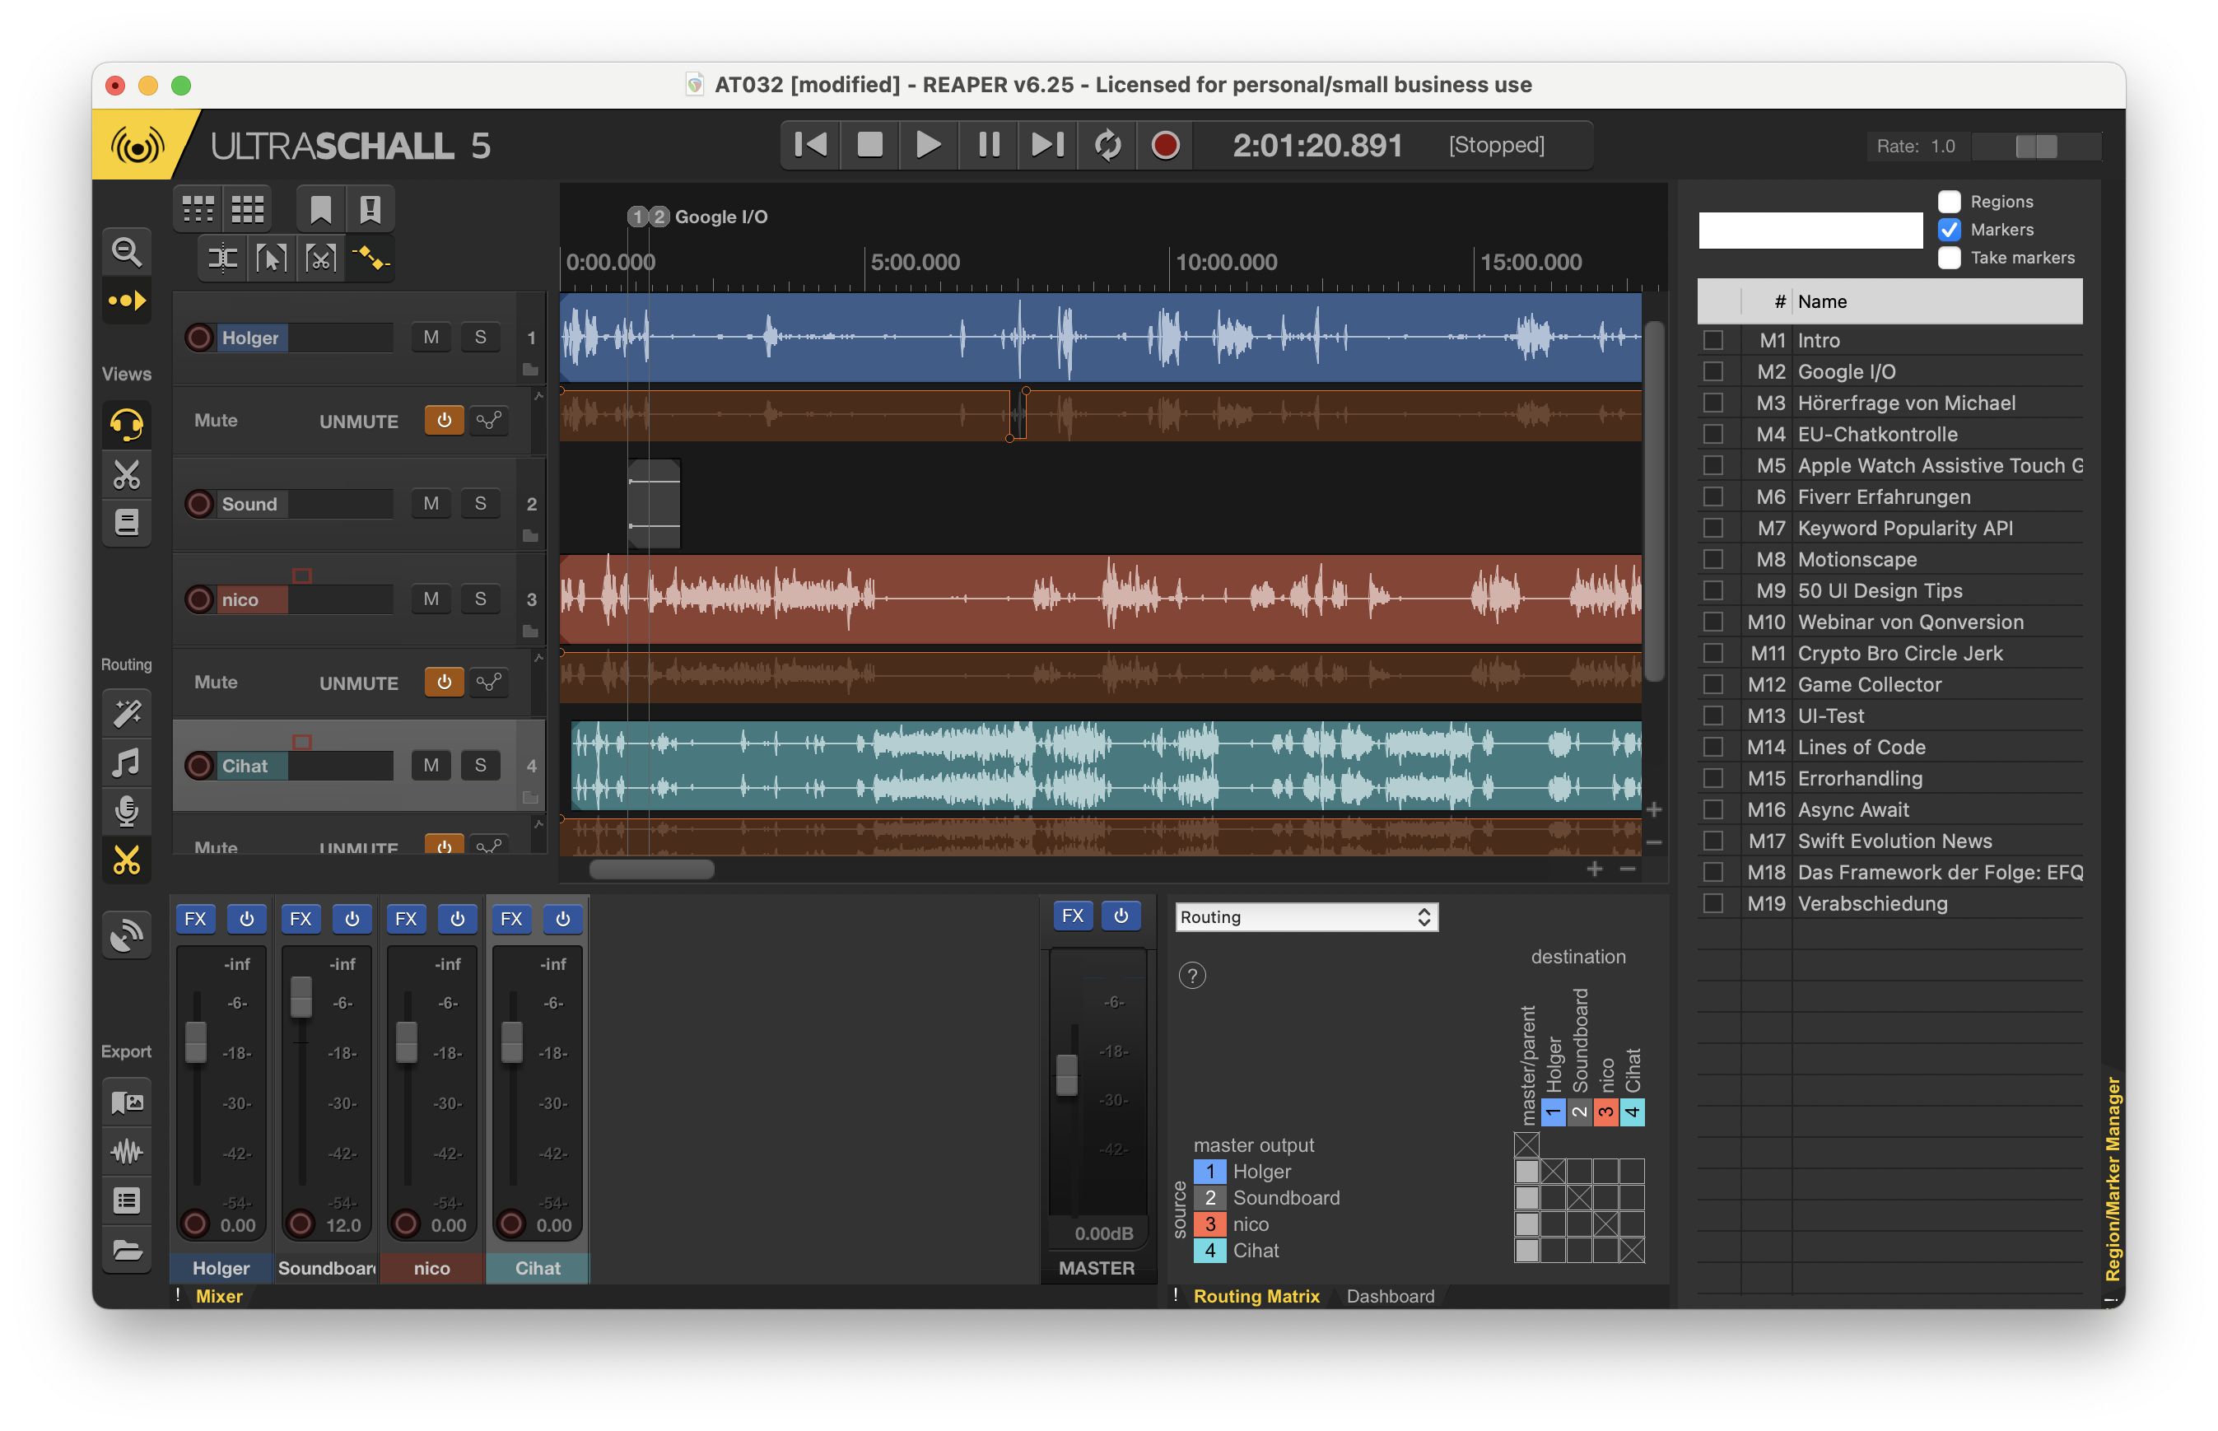Bypass FX power on Soundboard channel
Screen dimensions: 2218x1431
(x=352, y=919)
